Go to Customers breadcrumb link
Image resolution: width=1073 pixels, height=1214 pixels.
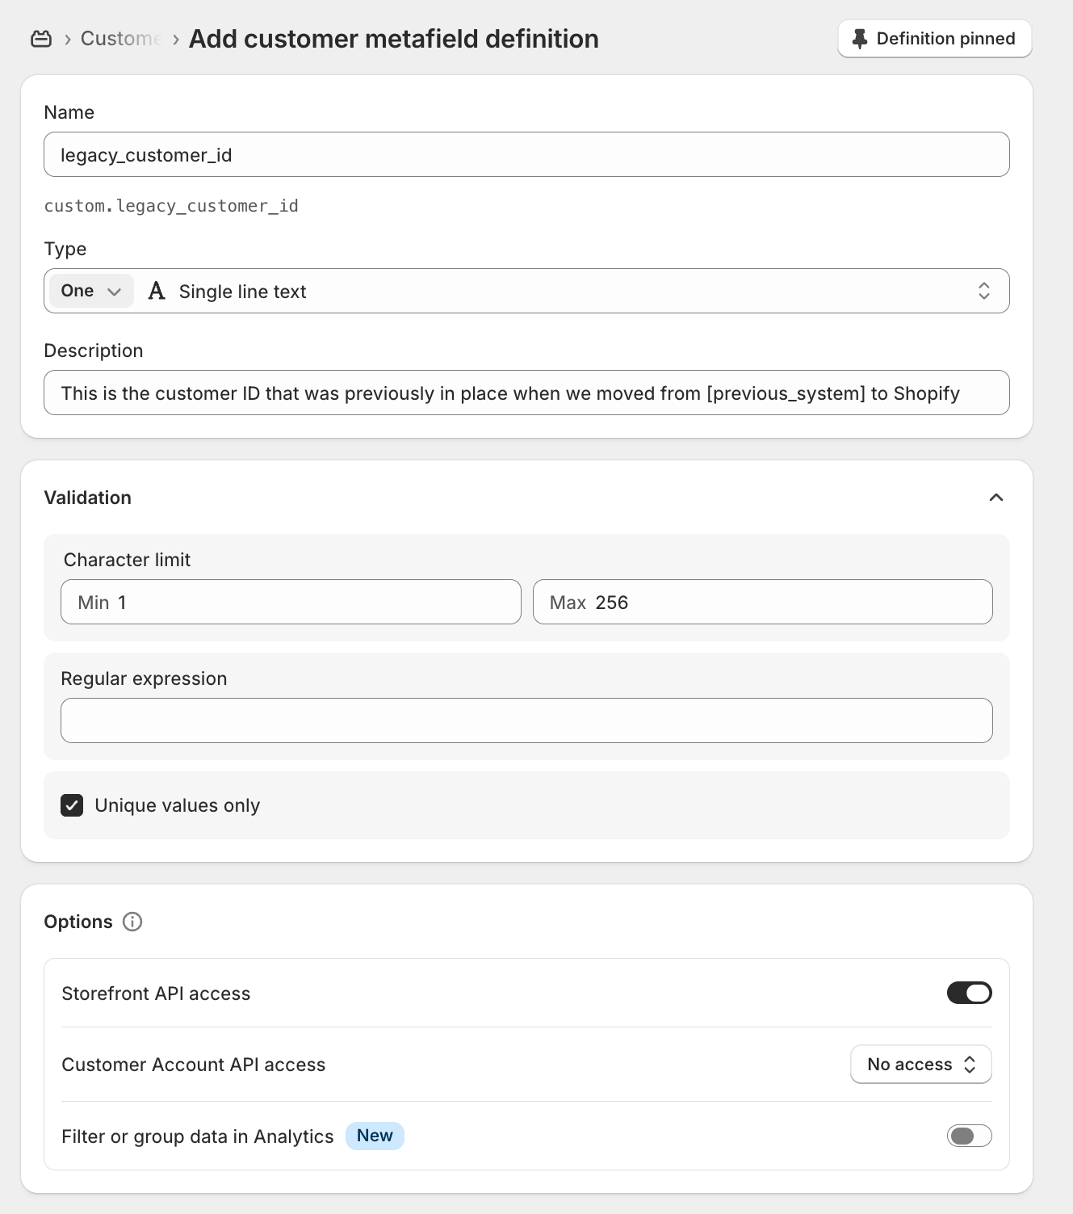click(x=121, y=39)
